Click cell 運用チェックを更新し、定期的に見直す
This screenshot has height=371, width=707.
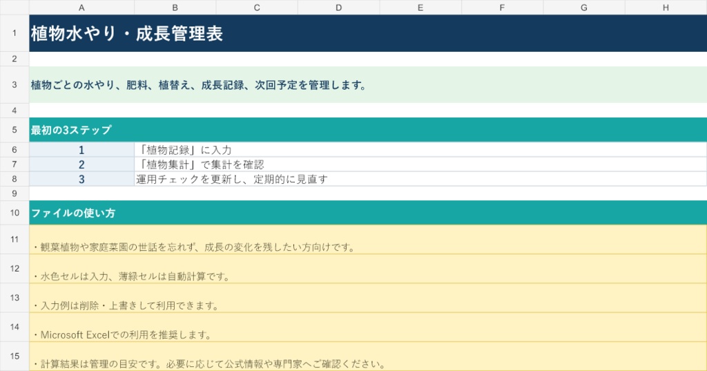coord(420,179)
